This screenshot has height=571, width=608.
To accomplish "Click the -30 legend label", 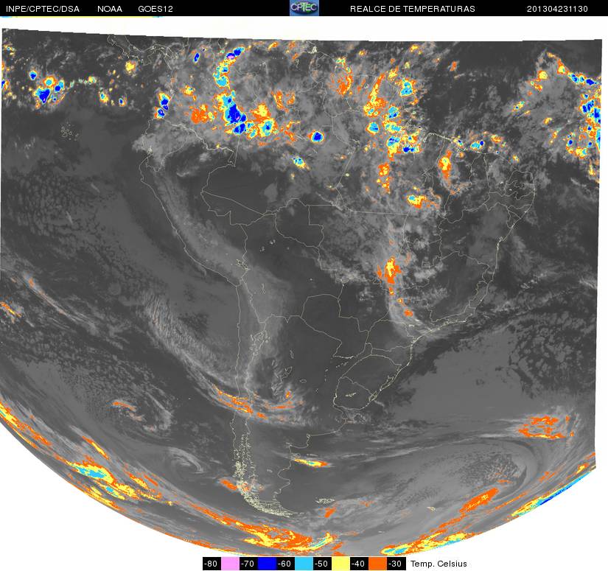I will click(x=396, y=564).
